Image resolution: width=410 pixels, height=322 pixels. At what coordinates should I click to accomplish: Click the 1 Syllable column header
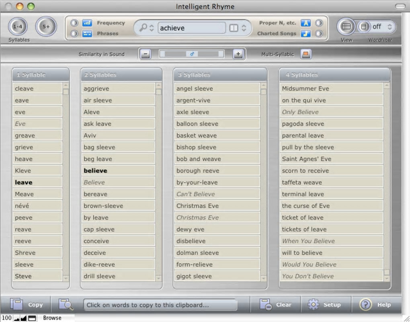tap(41, 75)
